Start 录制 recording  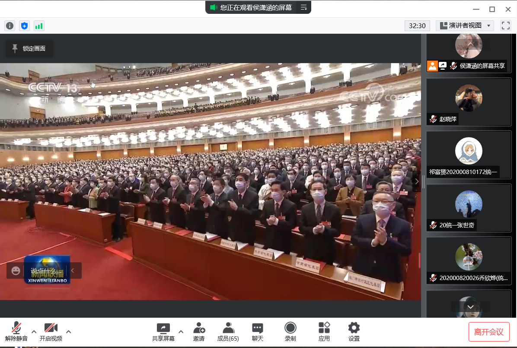point(290,332)
